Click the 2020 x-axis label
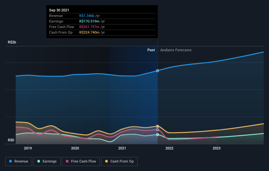269x171 pixels. (75, 148)
